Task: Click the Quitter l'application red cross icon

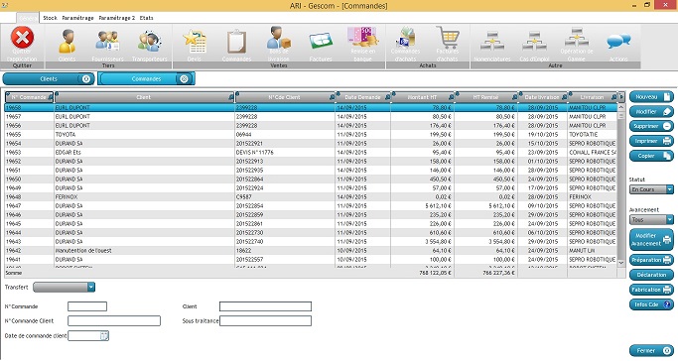Action: [22, 38]
